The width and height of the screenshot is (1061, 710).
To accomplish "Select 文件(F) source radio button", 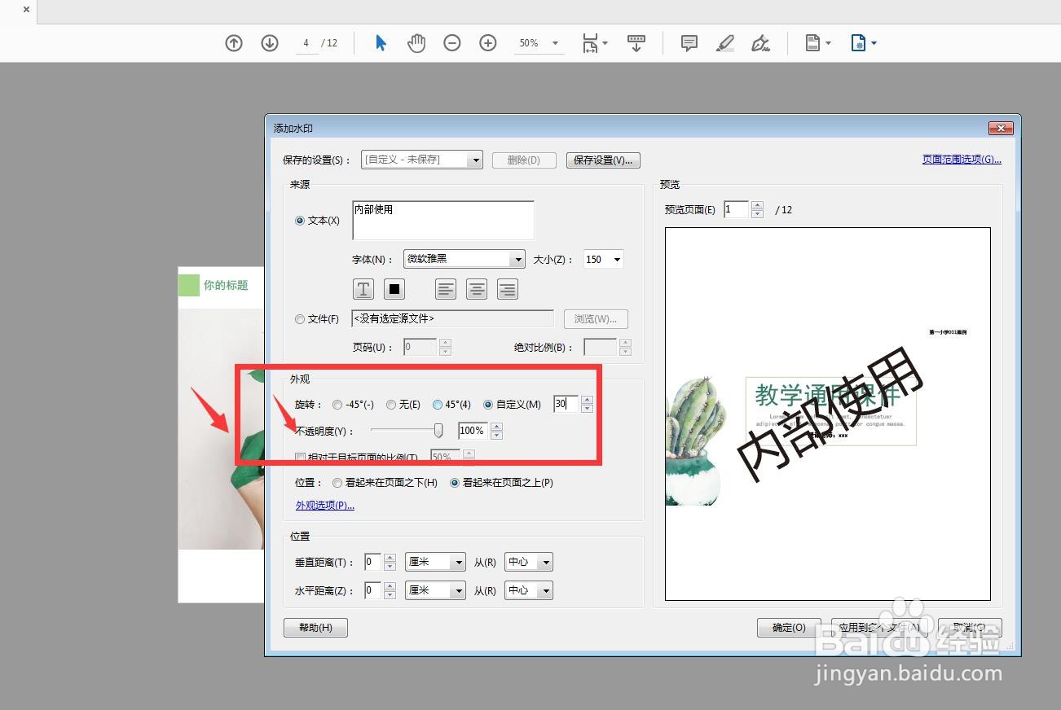I will (300, 319).
